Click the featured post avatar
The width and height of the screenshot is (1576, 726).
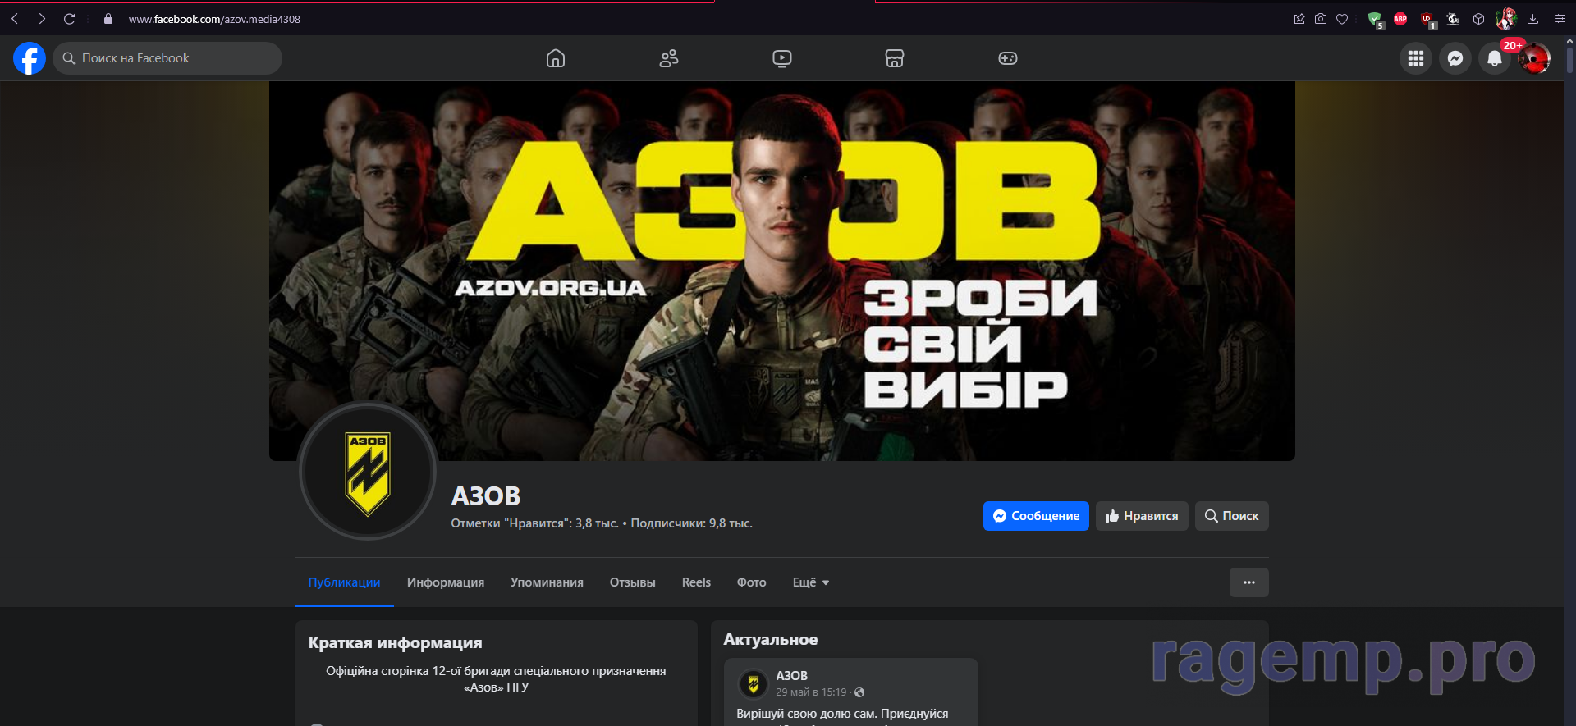753,684
